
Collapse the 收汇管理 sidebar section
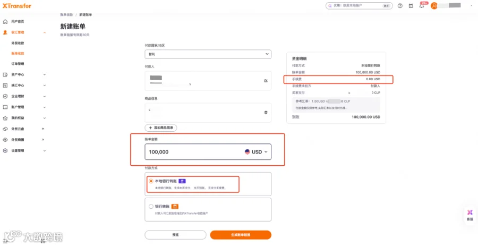pyautogui.click(x=45, y=32)
